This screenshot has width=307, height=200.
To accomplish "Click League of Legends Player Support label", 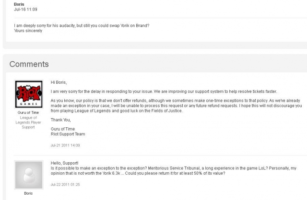I will coord(28,122).
